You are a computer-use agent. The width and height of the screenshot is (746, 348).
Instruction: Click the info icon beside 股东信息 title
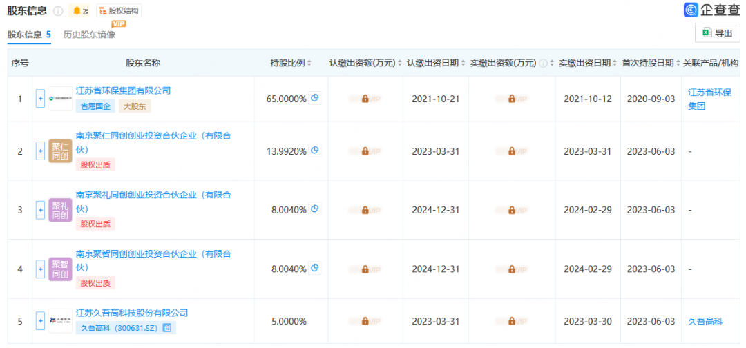[x=58, y=10]
